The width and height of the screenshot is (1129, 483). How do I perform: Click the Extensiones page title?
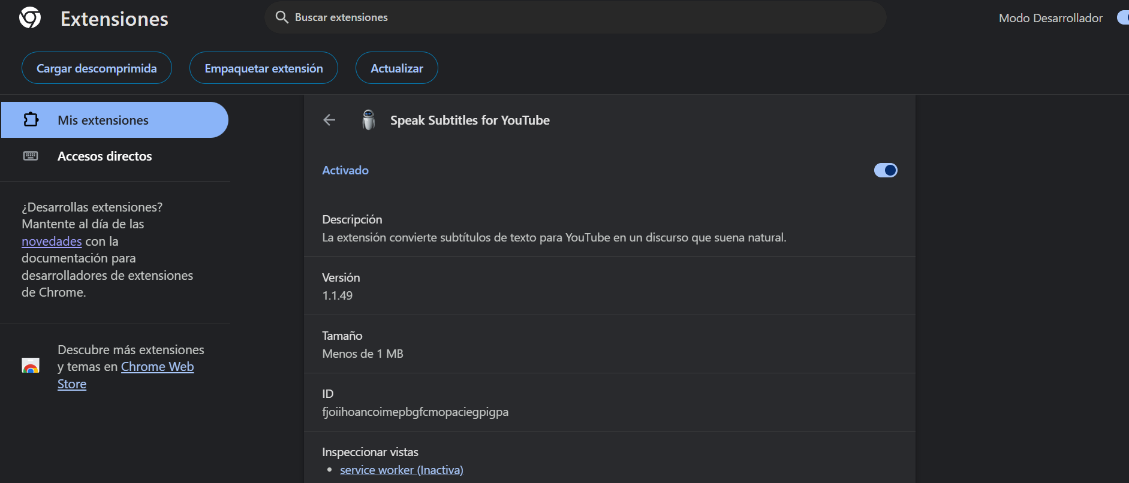(x=114, y=19)
